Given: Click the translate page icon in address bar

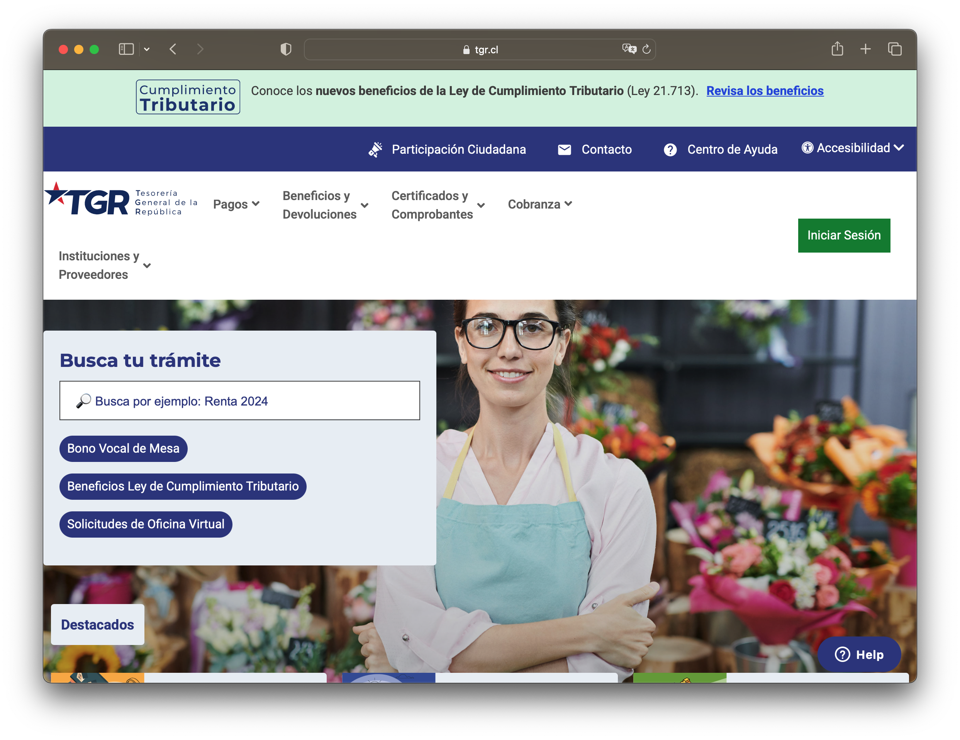Looking at the screenshot, I should (629, 49).
